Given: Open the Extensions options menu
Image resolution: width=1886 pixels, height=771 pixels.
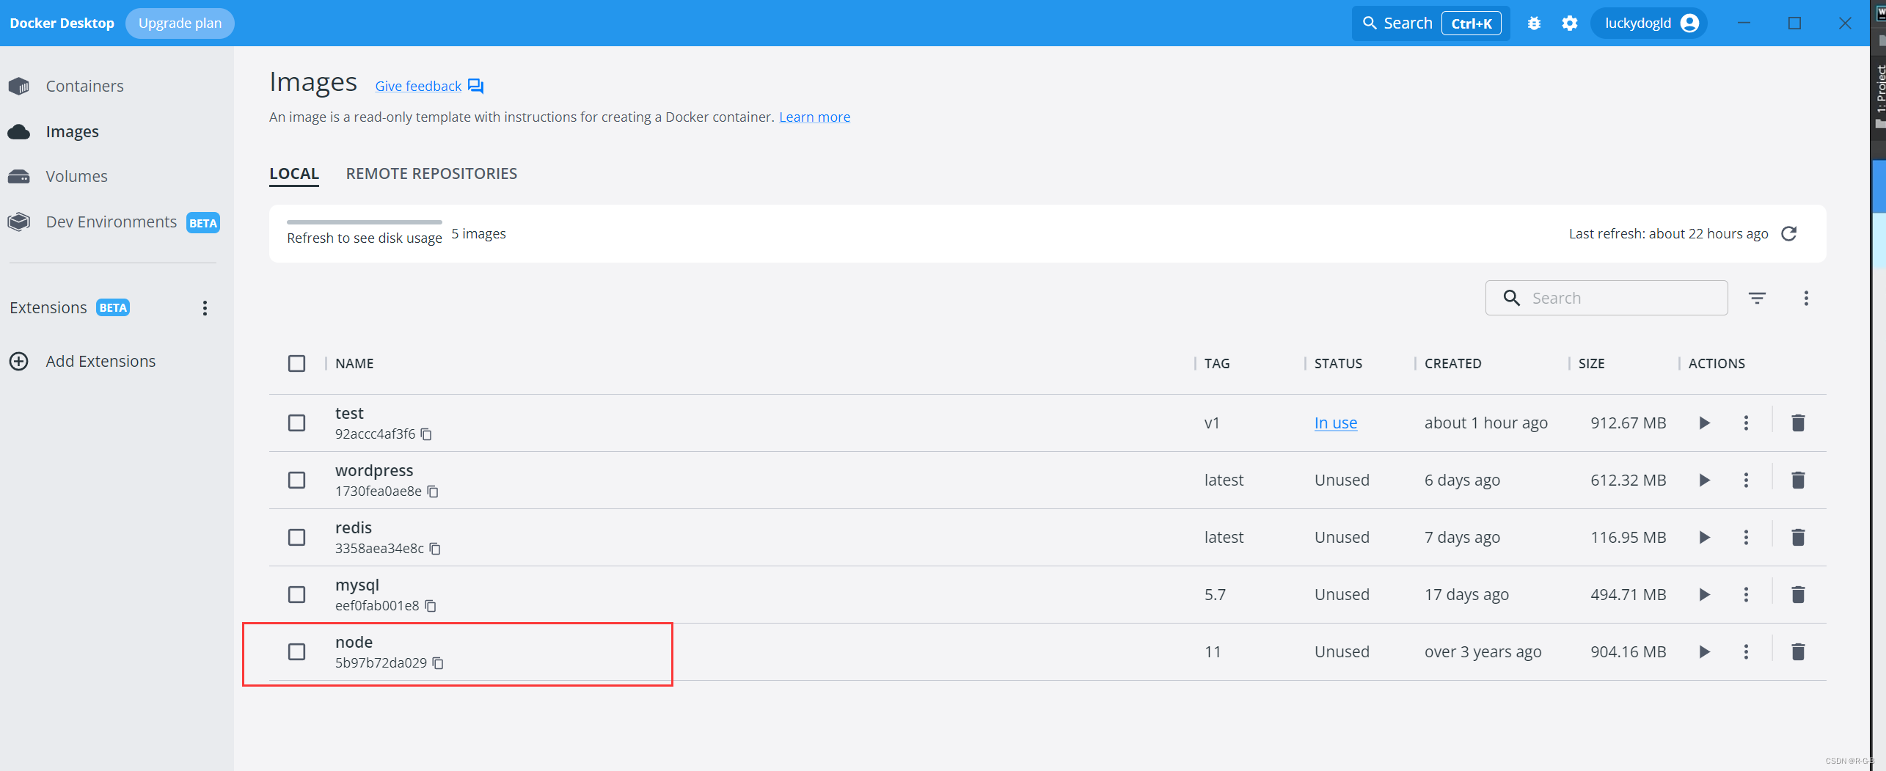Looking at the screenshot, I should click(x=205, y=308).
